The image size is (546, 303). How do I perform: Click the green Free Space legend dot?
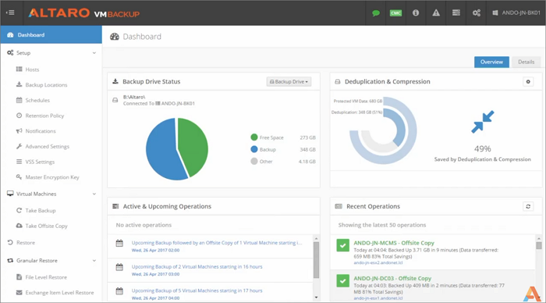point(253,137)
